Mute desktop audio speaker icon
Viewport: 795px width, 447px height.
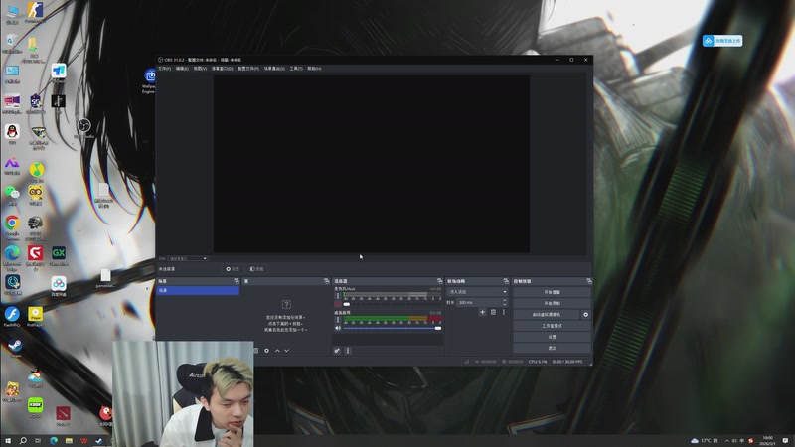[338, 328]
